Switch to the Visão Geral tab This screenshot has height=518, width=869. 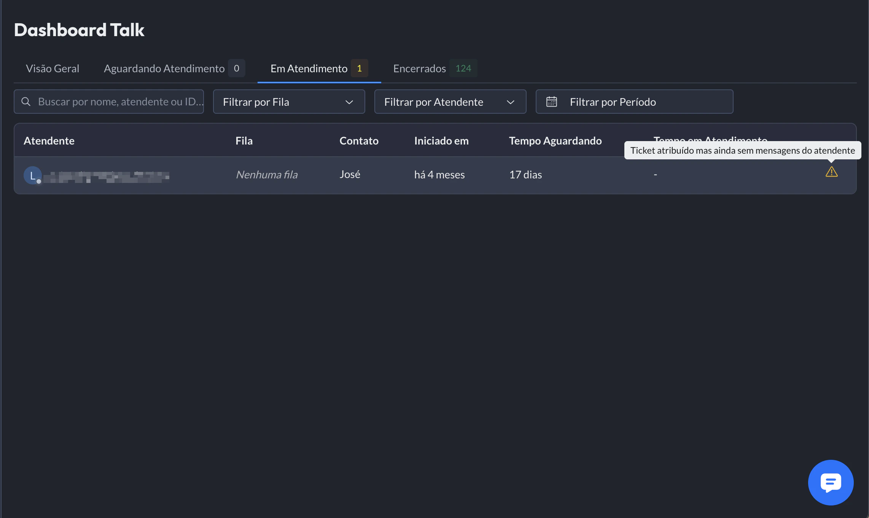coord(53,68)
